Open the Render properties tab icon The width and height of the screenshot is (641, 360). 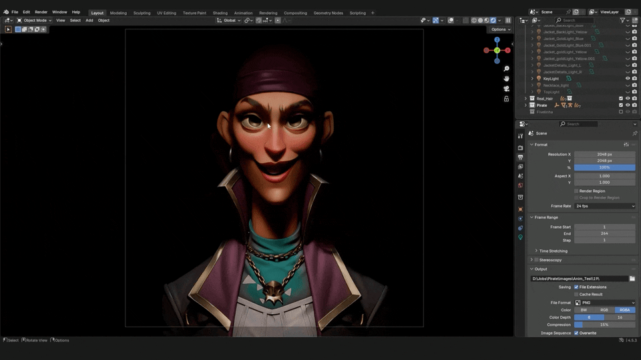[x=521, y=147]
